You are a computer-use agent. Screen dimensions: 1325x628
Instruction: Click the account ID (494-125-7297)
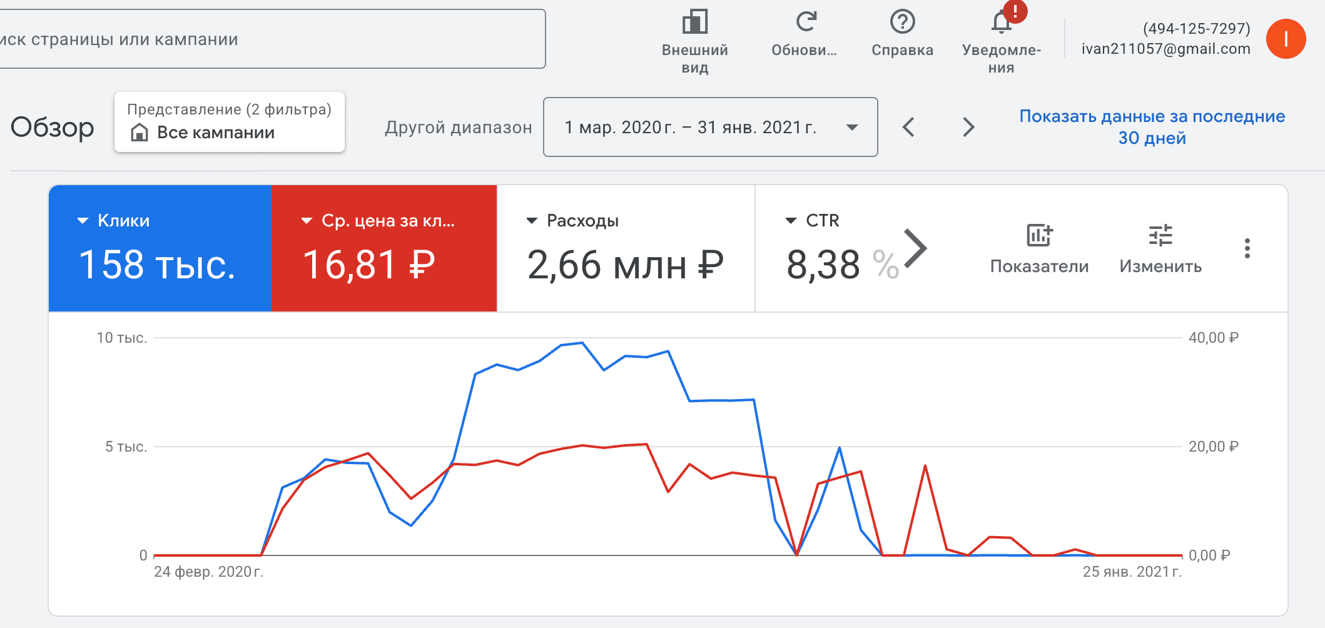1196,28
